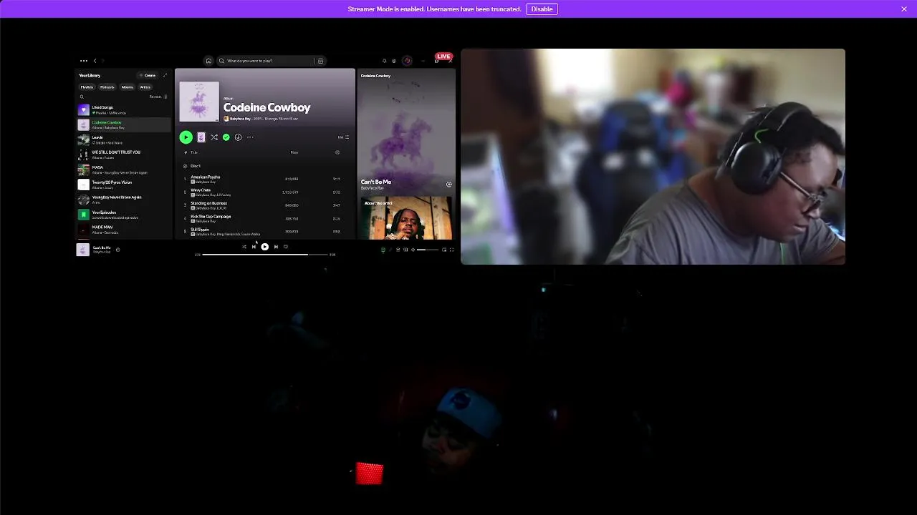The image size is (917, 515).
Task: Open About the artist card
Action: (x=406, y=218)
